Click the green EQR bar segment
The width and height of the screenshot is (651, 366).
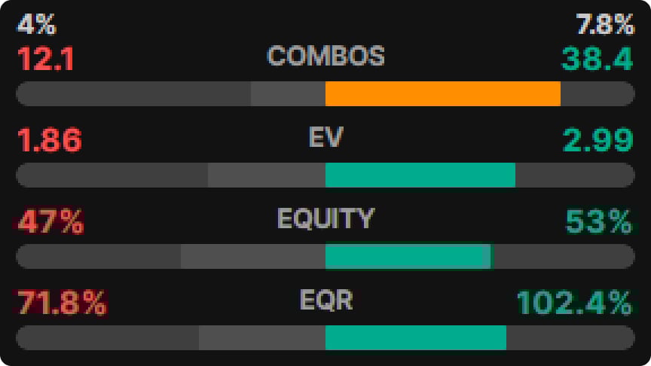coord(416,337)
